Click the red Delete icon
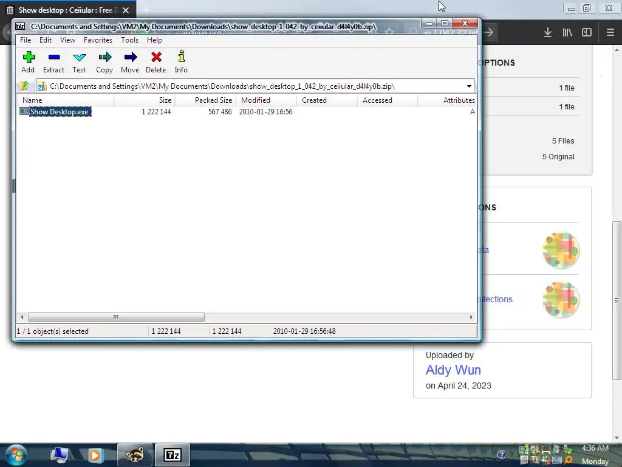Viewport: 622px width, 467px height. [156, 62]
